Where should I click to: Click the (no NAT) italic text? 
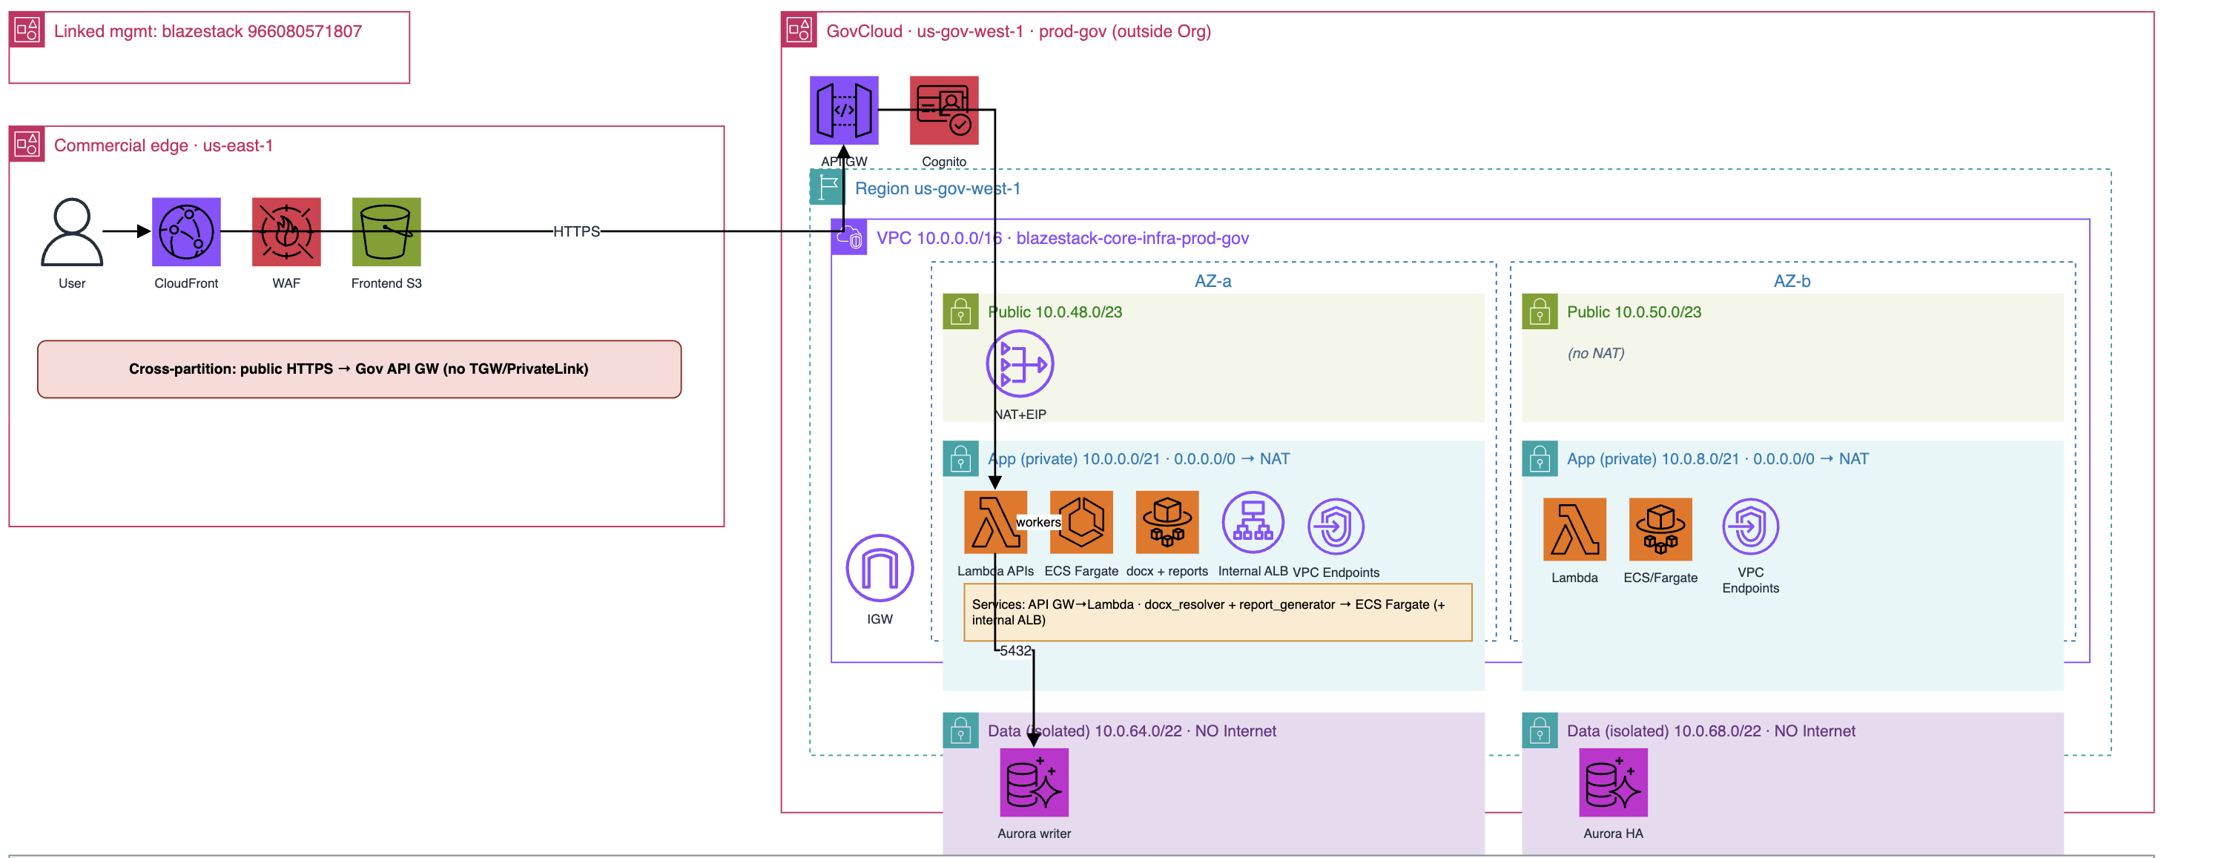[1596, 353]
